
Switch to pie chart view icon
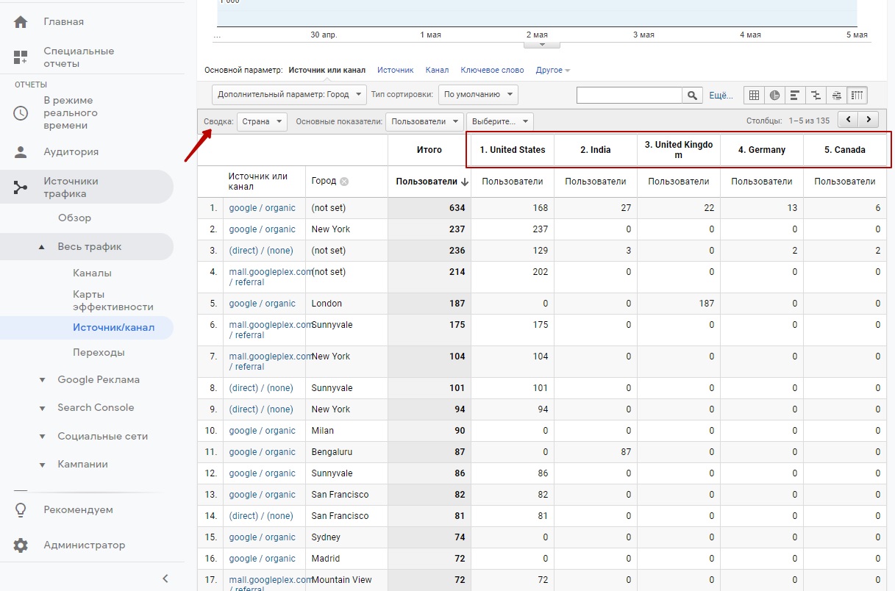774,95
